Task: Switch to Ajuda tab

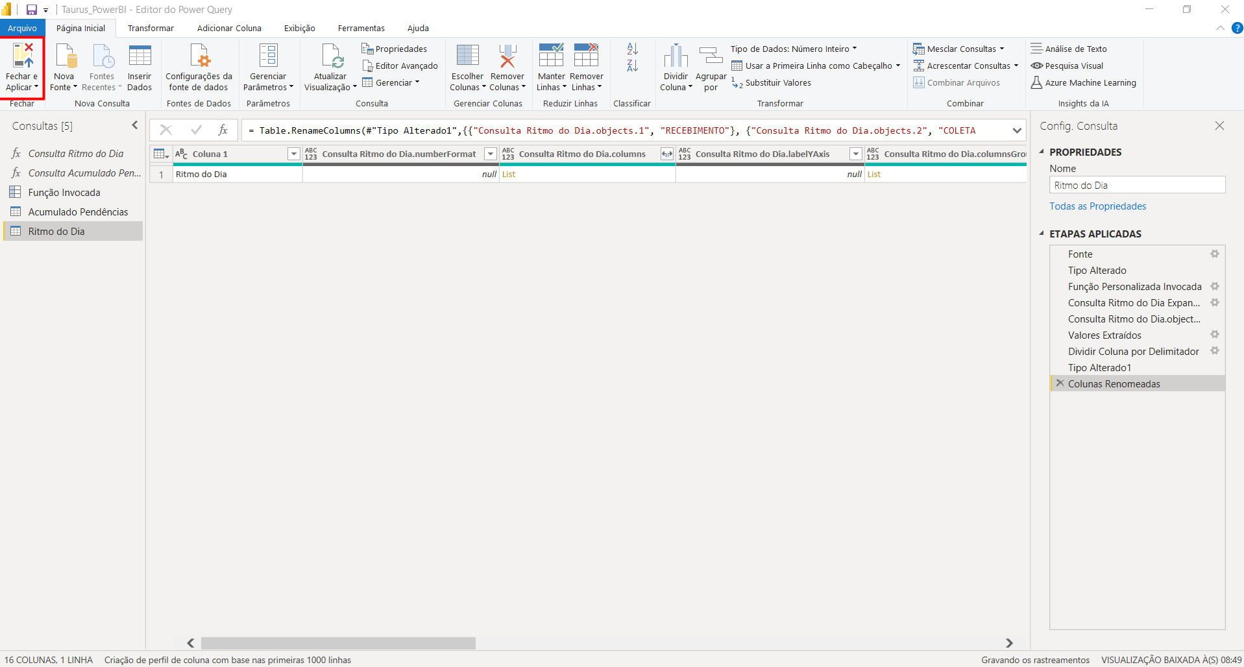Action: tap(418, 28)
